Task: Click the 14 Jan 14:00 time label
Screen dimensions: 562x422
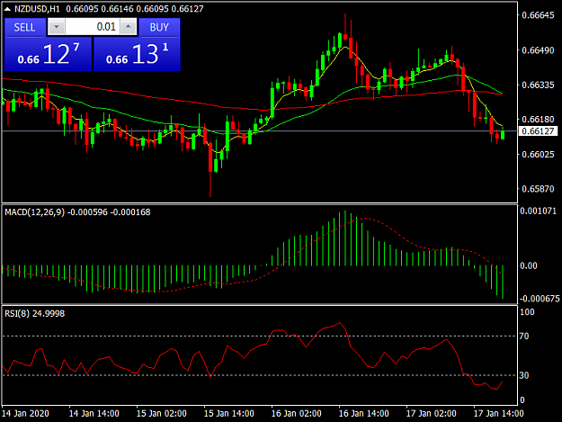Action: [94, 413]
